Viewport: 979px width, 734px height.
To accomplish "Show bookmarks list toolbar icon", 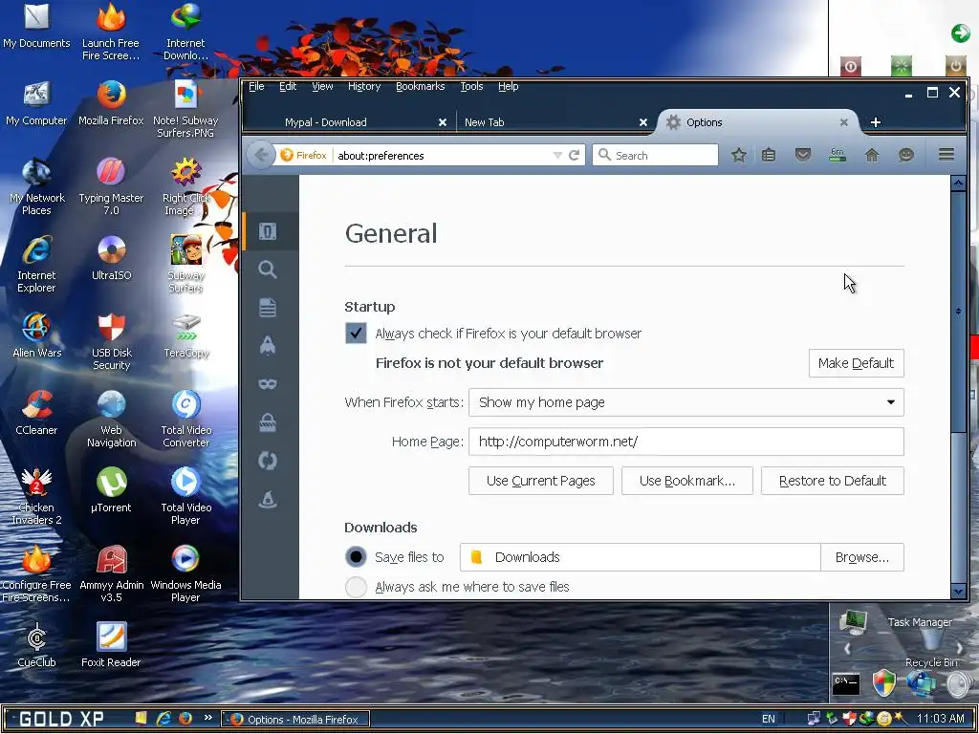I will tap(769, 156).
